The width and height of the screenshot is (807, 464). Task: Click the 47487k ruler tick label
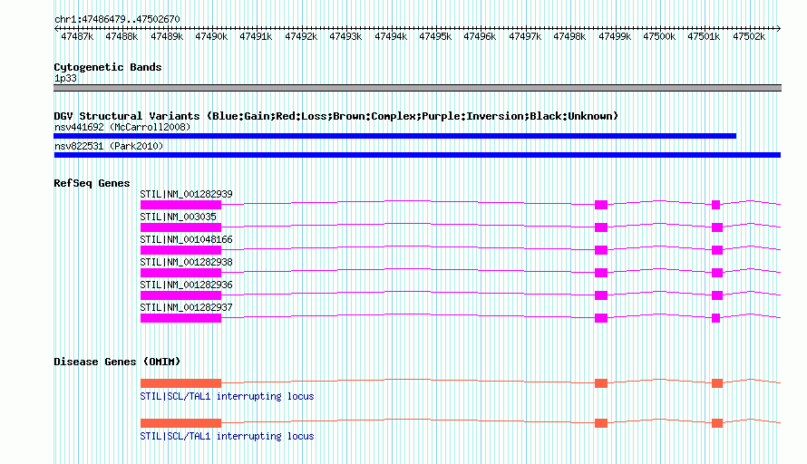tap(77, 36)
